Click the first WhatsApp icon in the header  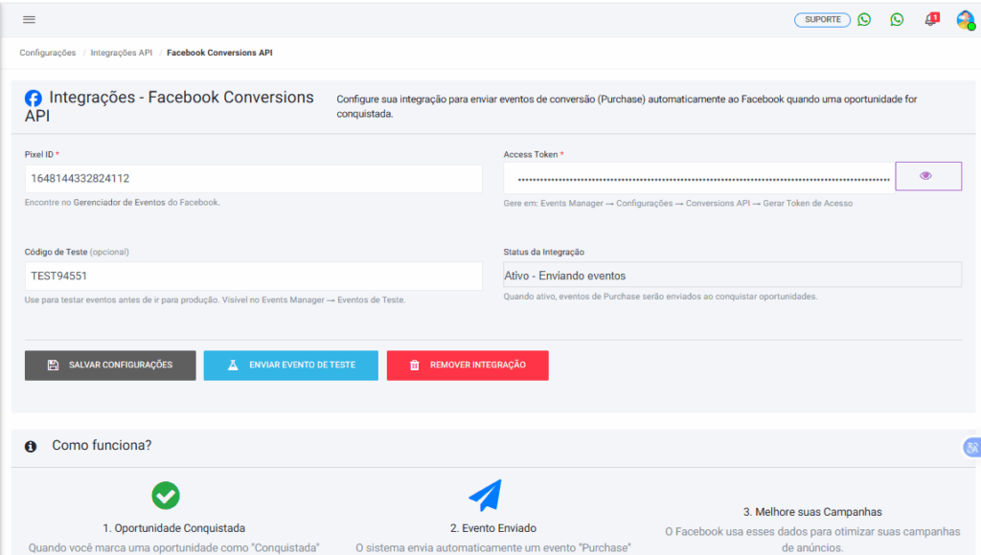pyautogui.click(x=864, y=19)
